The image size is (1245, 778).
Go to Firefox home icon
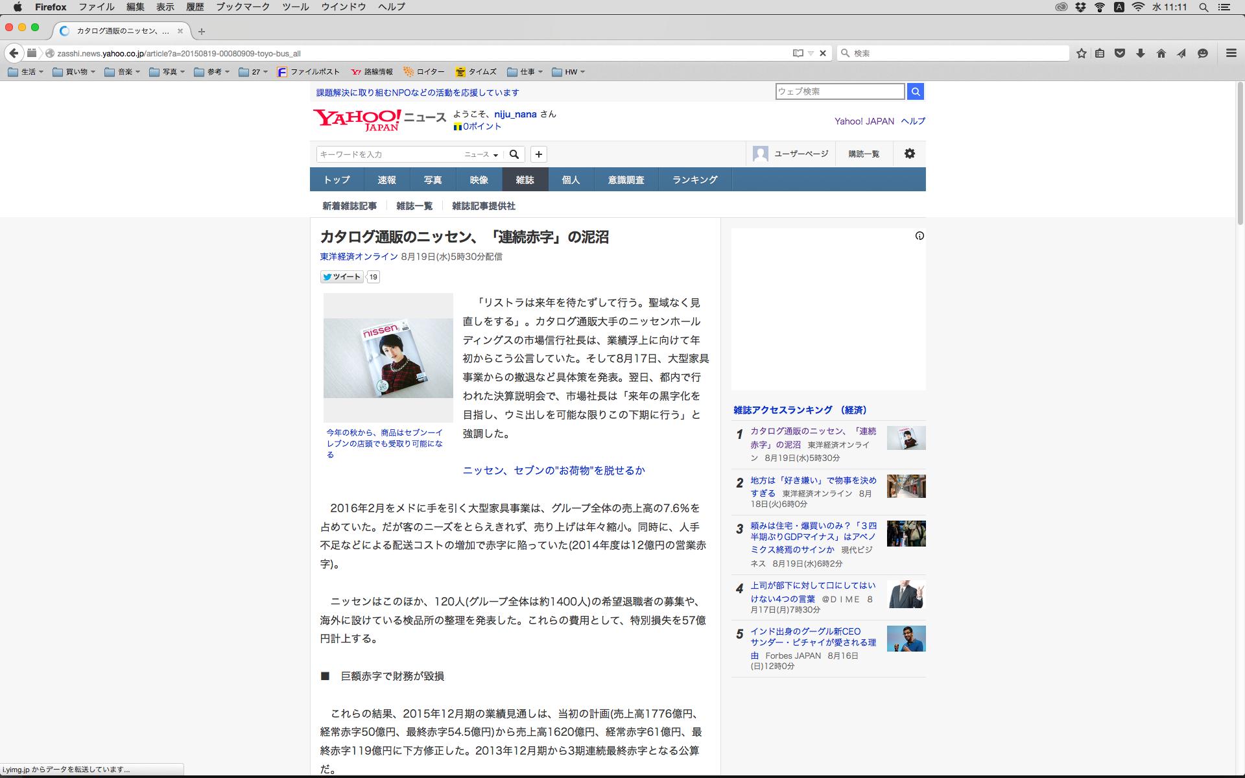(1161, 53)
